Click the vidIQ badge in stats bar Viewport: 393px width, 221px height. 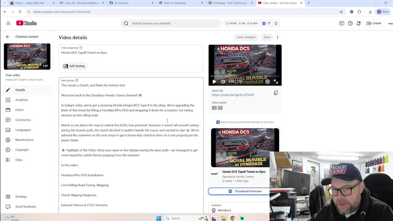tap(264, 23)
